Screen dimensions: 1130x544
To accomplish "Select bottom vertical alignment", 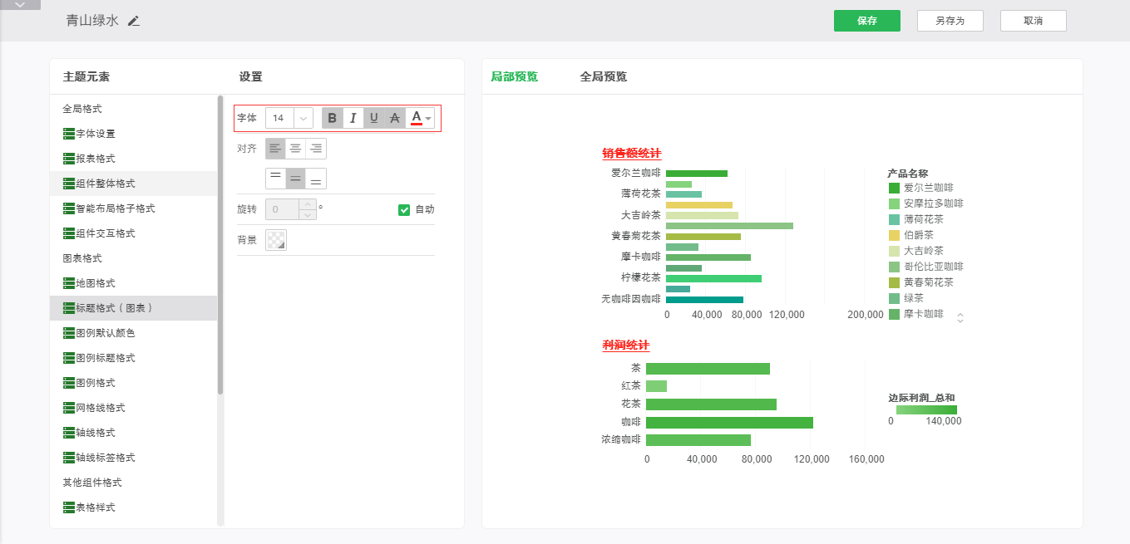I will 316,179.
